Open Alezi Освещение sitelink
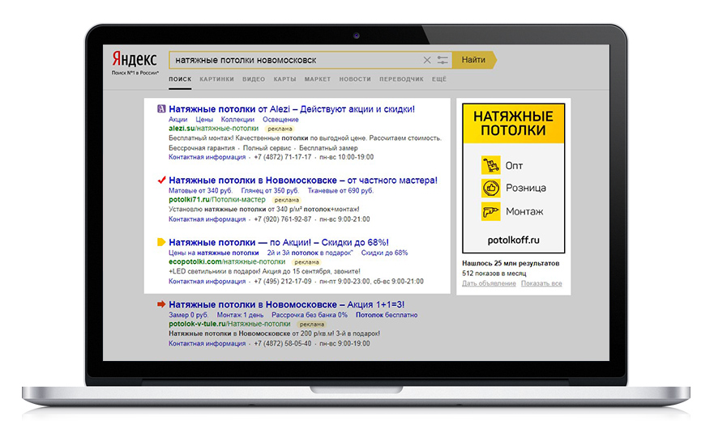The height and width of the screenshot is (433, 714). coord(280,120)
